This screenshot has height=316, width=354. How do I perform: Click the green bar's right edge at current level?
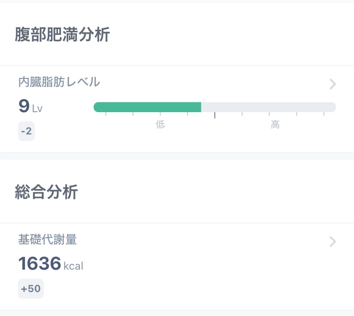click(201, 107)
